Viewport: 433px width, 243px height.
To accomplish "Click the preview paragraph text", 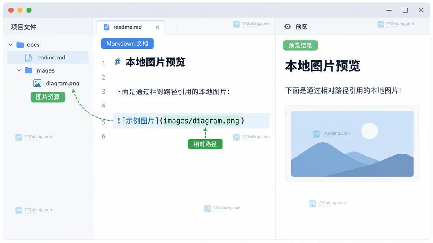I will (343, 91).
